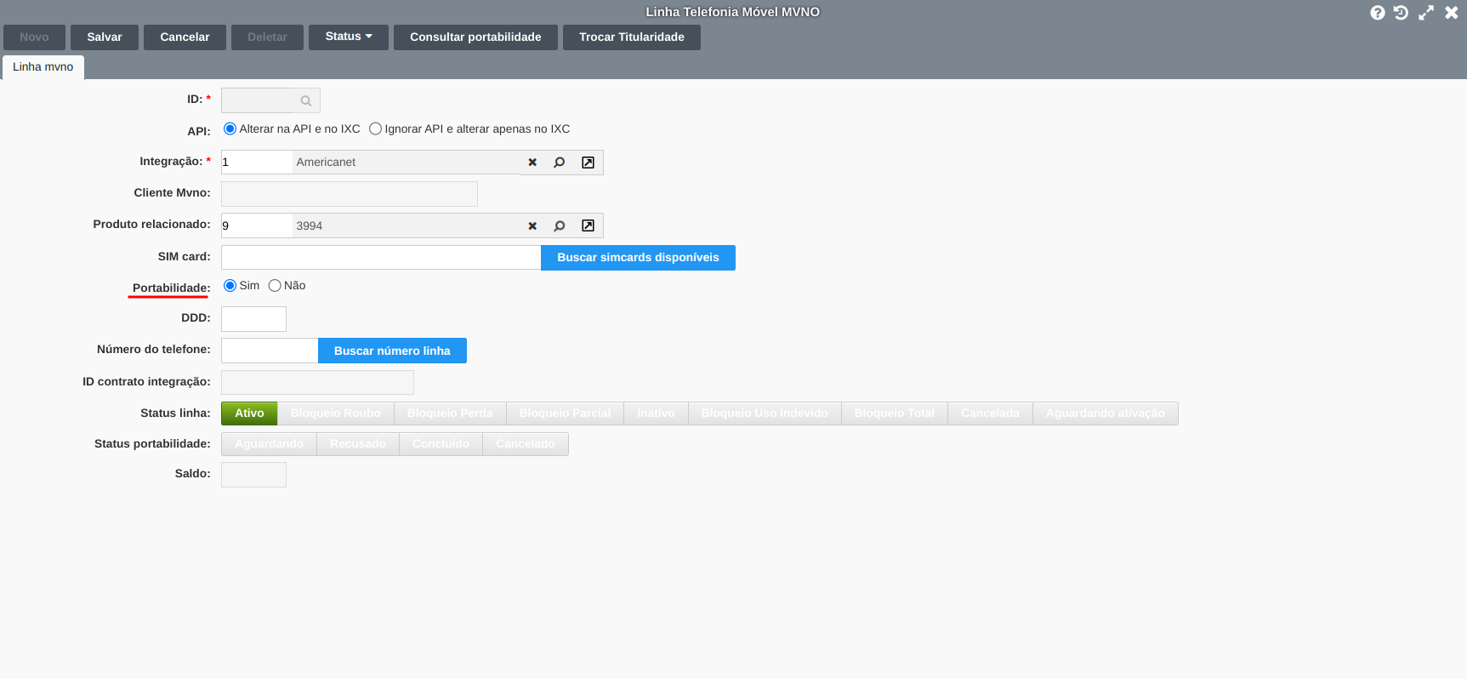Open Produto relacionado record via arrow icon

click(x=588, y=225)
